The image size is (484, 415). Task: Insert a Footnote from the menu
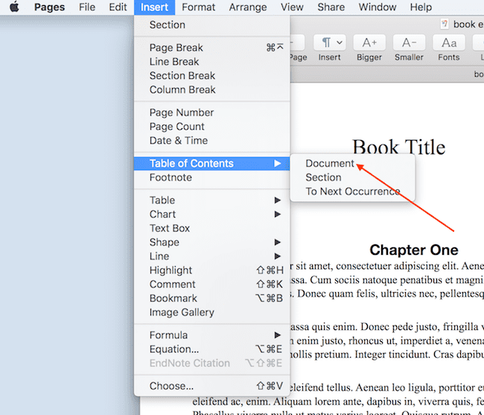click(x=171, y=177)
